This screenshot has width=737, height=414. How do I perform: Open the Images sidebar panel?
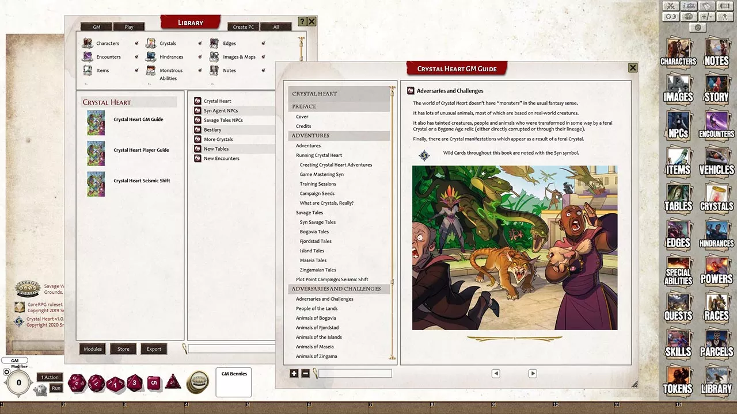pyautogui.click(x=678, y=89)
